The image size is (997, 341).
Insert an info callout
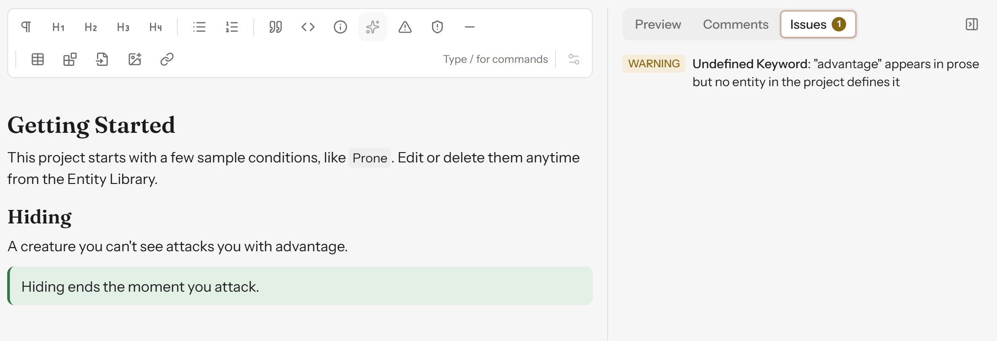(x=340, y=27)
